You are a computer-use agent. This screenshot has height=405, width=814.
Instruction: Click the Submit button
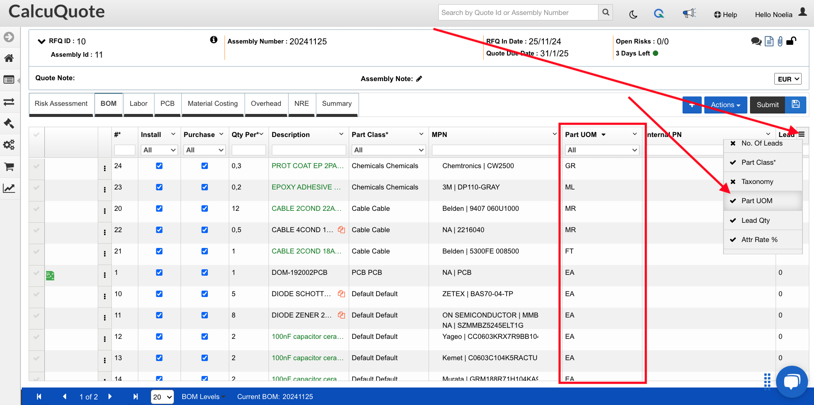(x=767, y=105)
